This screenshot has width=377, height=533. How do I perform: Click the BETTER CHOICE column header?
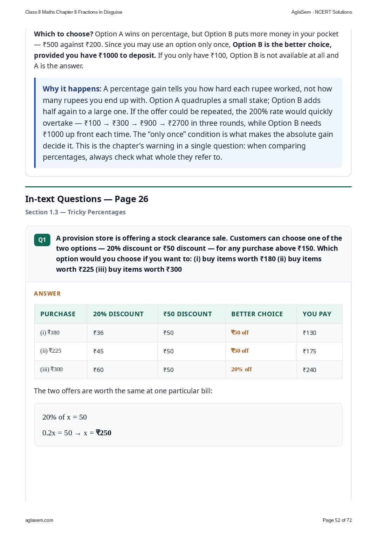pyautogui.click(x=257, y=314)
